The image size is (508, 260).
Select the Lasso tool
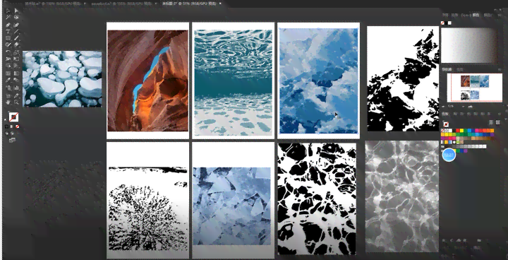[x=16, y=17]
